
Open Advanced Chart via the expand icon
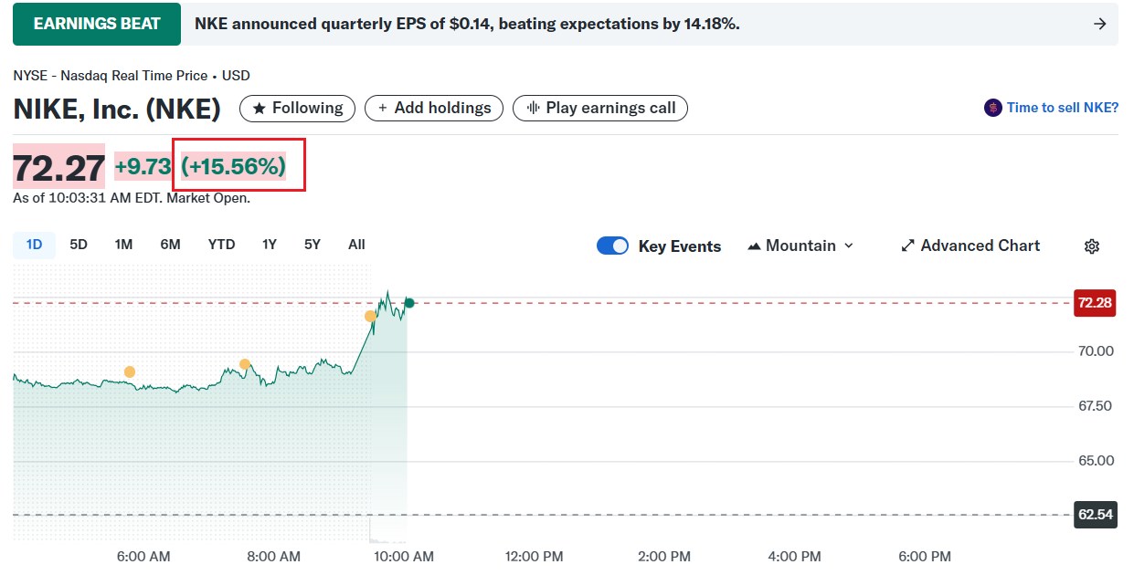pos(907,246)
